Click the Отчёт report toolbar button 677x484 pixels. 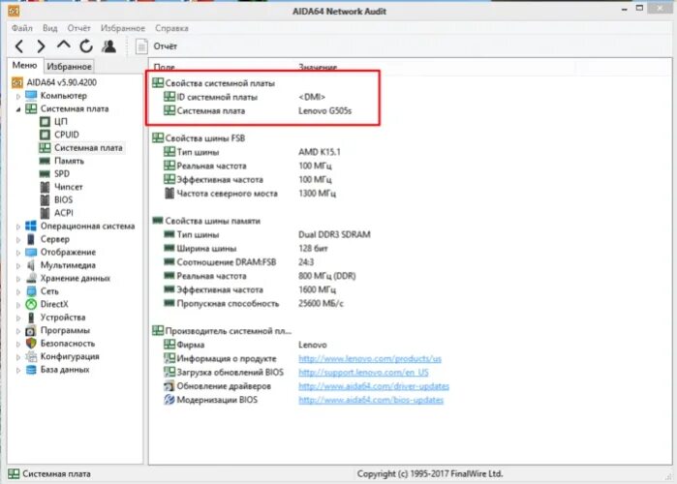click(156, 46)
